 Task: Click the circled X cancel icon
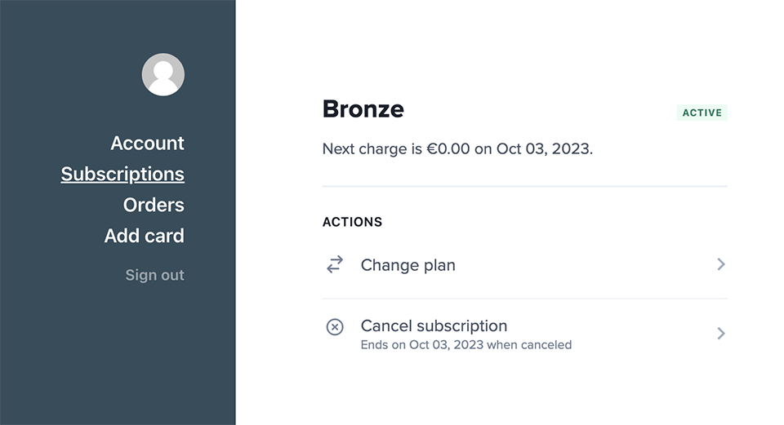point(335,327)
